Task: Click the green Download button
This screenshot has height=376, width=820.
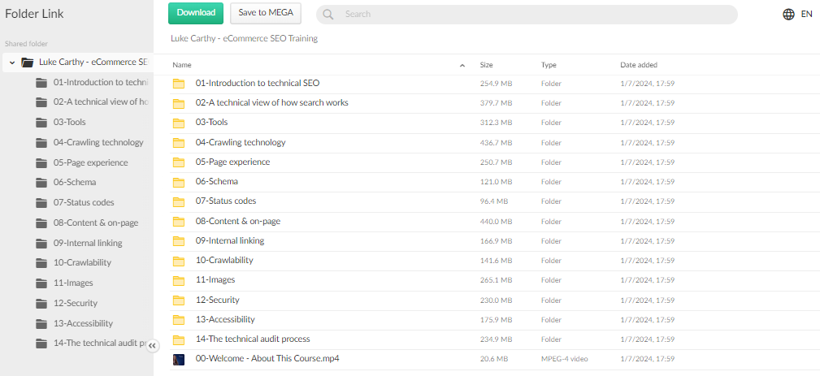Action: click(x=196, y=13)
